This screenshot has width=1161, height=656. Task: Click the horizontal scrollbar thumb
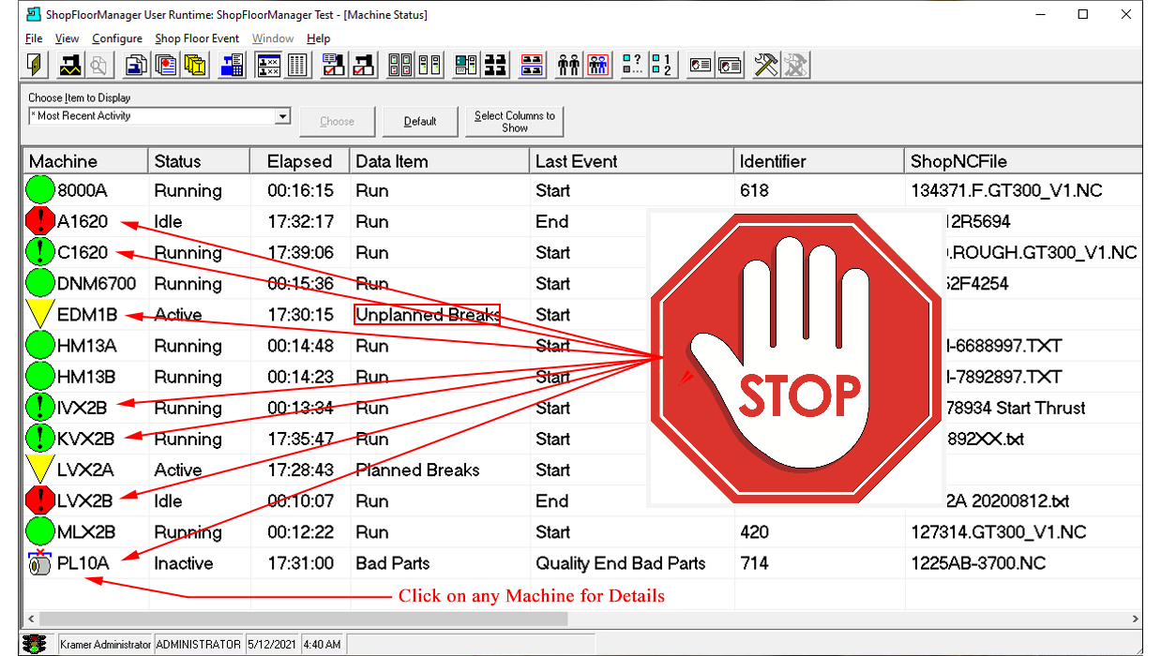click(302, 619)
